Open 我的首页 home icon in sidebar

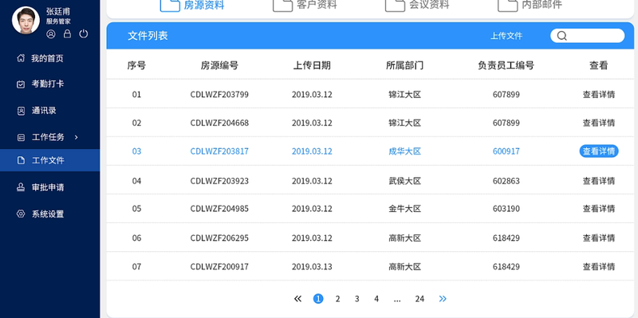coord(21,58)
